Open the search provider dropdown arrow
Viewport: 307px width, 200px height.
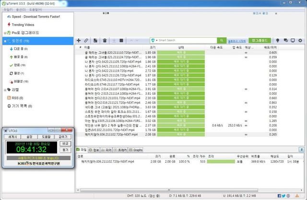[157, 41]
